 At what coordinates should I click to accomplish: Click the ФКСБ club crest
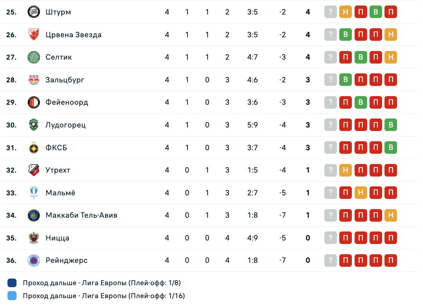click(x=33, y=148)
